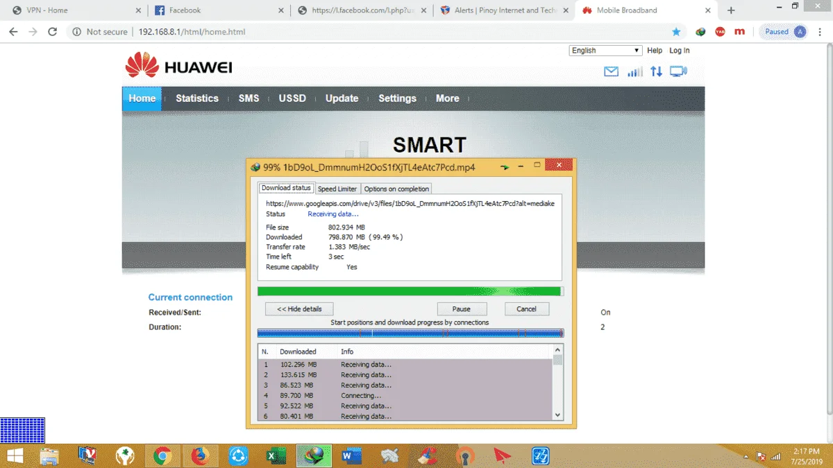Open the IDM browser extension icon

pyautogui.click(x=700, y=32)
